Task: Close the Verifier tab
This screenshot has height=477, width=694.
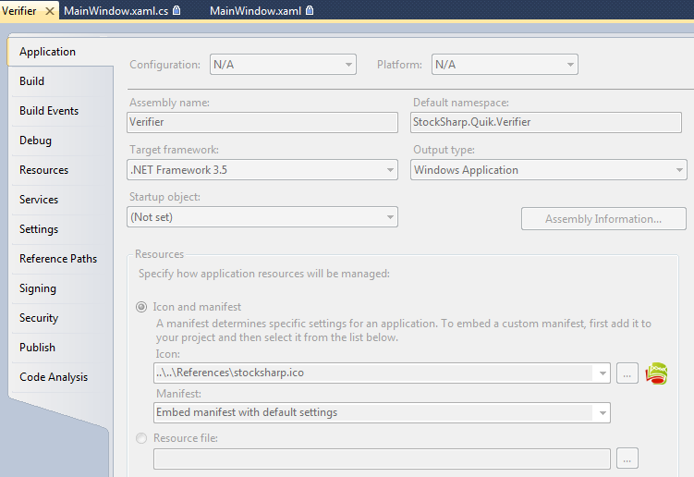Action: coord(50,11)
